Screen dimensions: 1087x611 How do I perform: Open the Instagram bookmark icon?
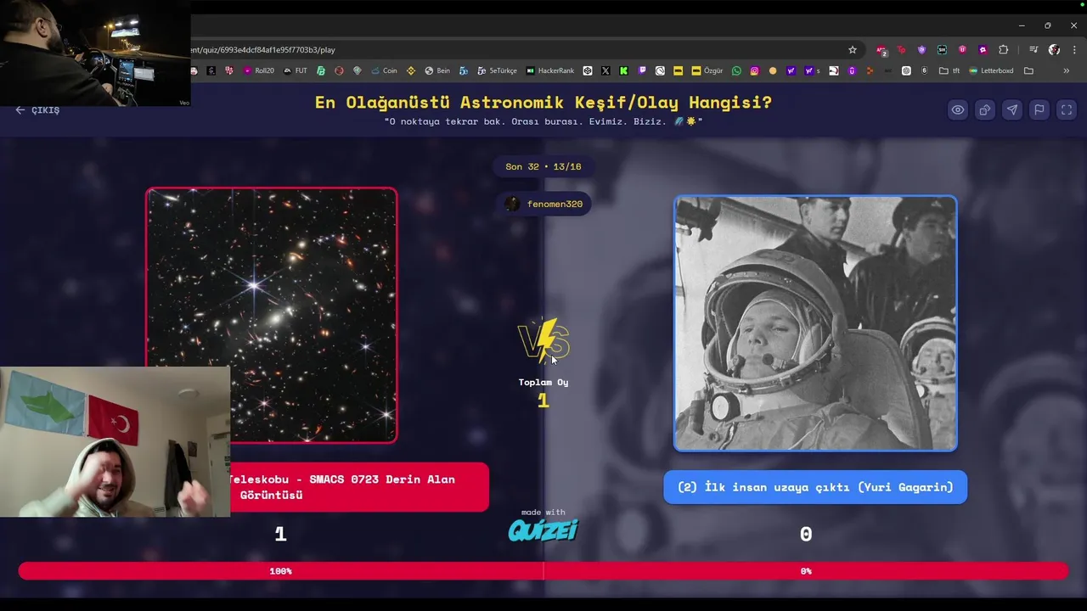click(754, 70)
